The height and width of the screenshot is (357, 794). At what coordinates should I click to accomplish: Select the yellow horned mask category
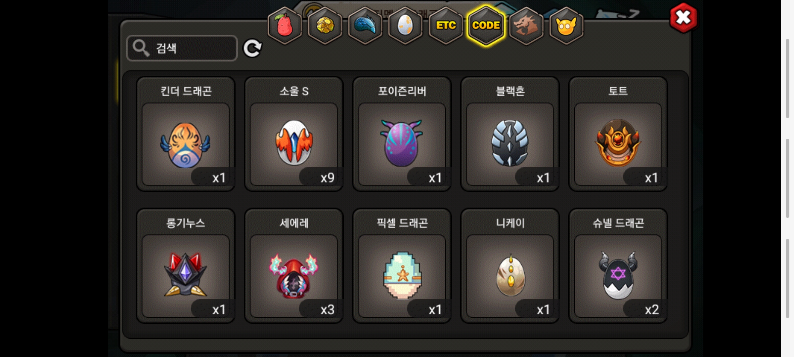566,26
